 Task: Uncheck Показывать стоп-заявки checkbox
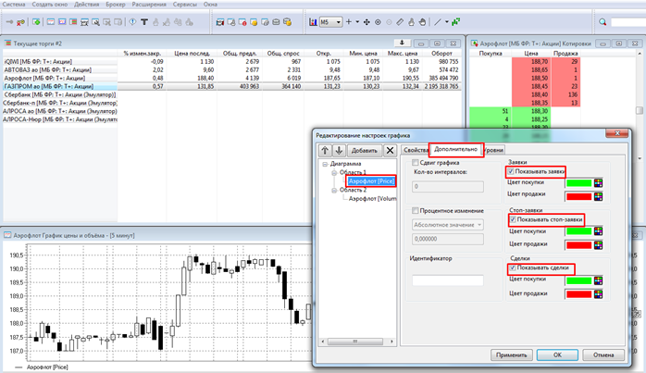(513, 219)
